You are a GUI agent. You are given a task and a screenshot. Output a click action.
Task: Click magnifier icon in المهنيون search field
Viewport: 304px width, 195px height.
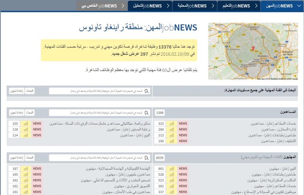[x=147, y=158]
